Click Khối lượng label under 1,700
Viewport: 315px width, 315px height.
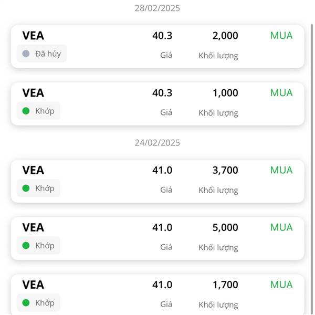point(218,305)
